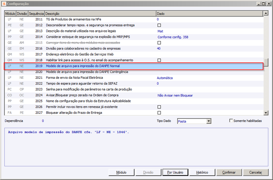Click the description text area about DANFE
The width and height of the screenshot is (273, 180).
[x=136, y=147]
